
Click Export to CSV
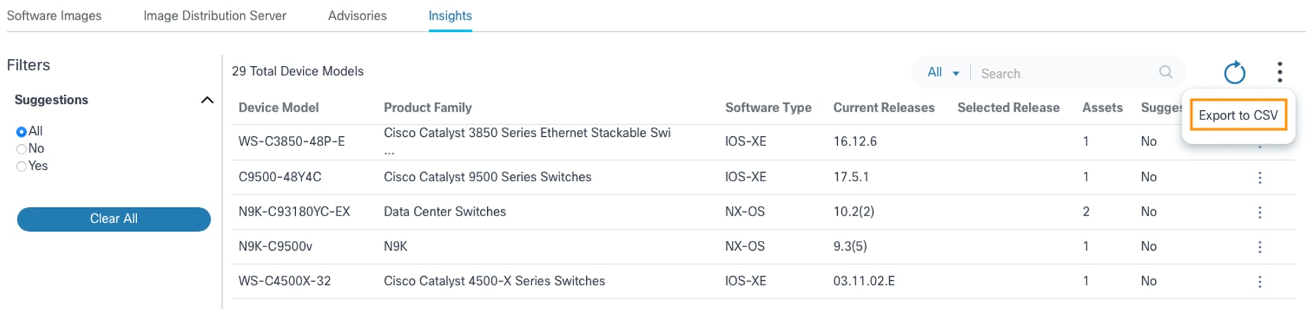point(1238,115)
